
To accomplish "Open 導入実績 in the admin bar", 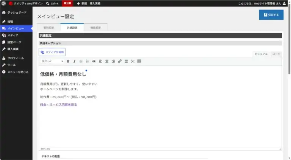I will pyautogui.click(x=95, y=3).
